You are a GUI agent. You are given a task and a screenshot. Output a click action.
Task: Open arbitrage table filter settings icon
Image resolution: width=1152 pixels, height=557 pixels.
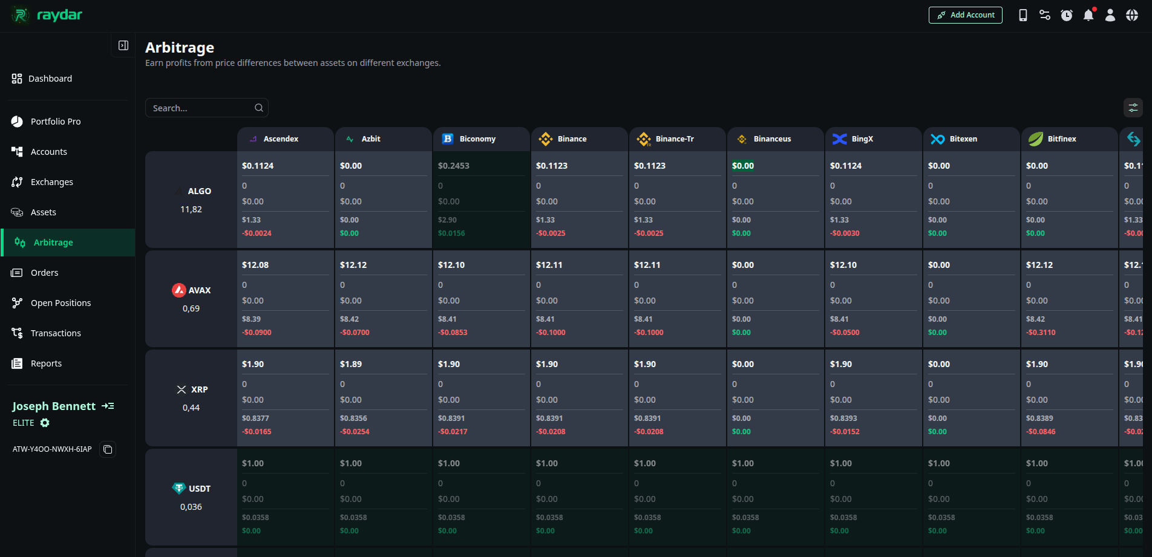1133,107
